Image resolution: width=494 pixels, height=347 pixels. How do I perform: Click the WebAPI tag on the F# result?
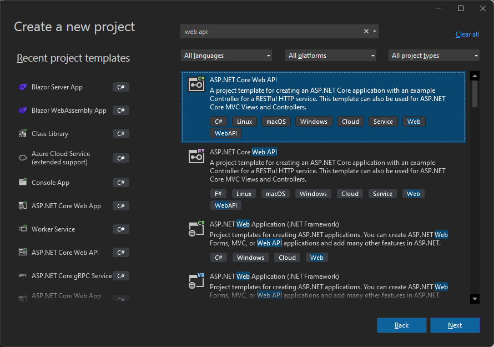tap(225, 205)
